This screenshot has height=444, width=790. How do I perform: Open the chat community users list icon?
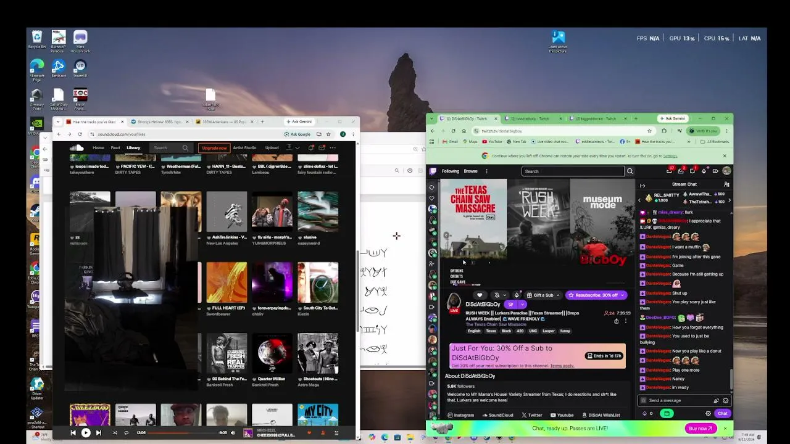click(x=726, y=184)
